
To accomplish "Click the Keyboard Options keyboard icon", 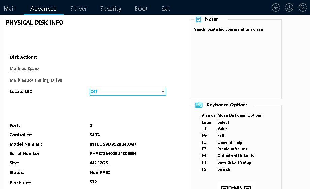I will 199,105.
